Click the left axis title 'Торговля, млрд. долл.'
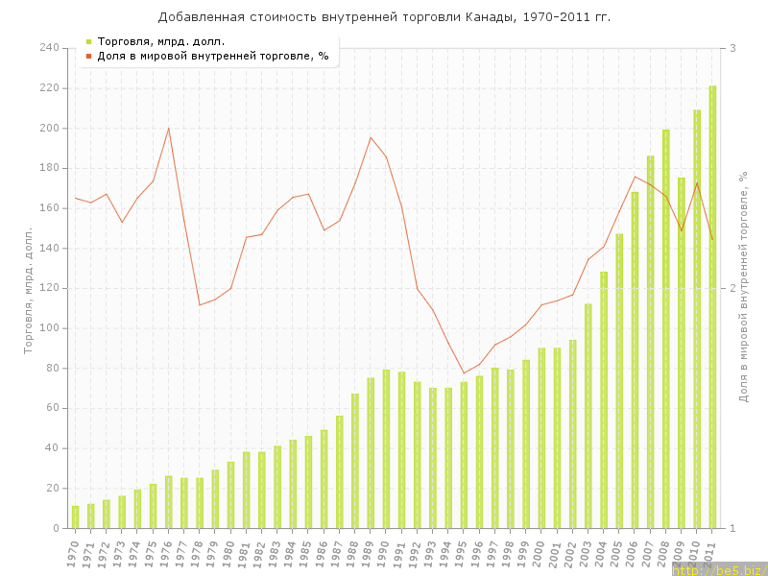 pyautogui.click(x=28, y=290)
